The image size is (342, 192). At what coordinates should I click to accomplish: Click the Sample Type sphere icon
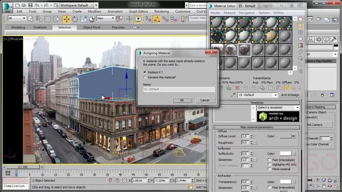[300, 19]
